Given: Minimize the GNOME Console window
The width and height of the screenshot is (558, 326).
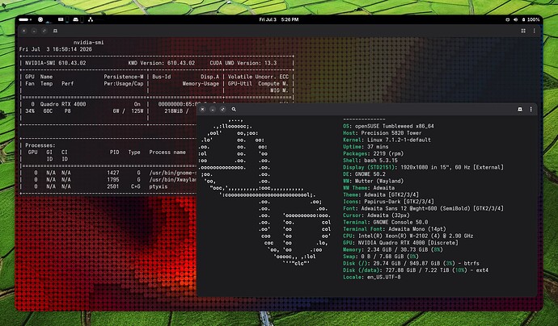Looking at the screenshot, I should pos(213,110).
